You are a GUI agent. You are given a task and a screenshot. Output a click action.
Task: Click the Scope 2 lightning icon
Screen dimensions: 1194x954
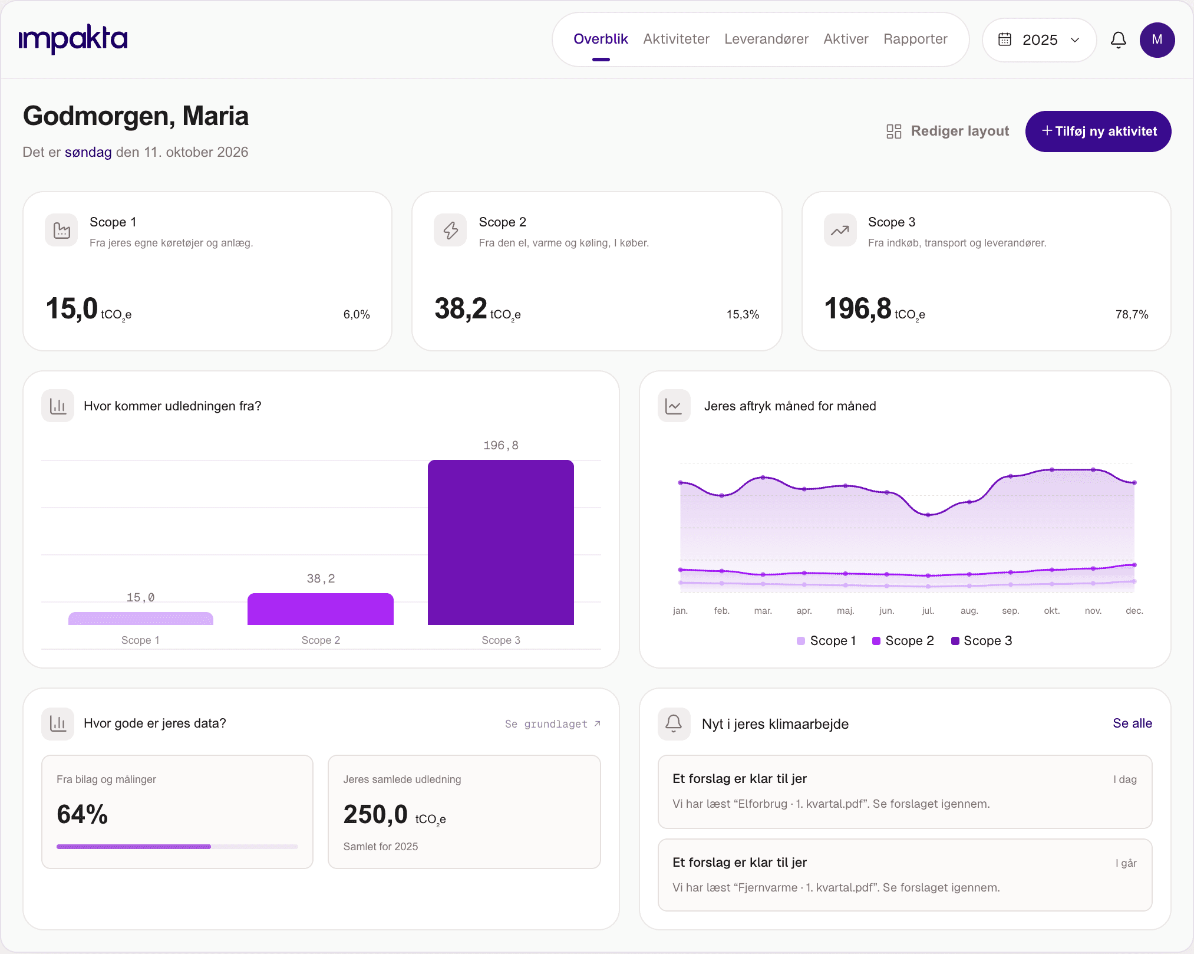click(x=450, y=230)
